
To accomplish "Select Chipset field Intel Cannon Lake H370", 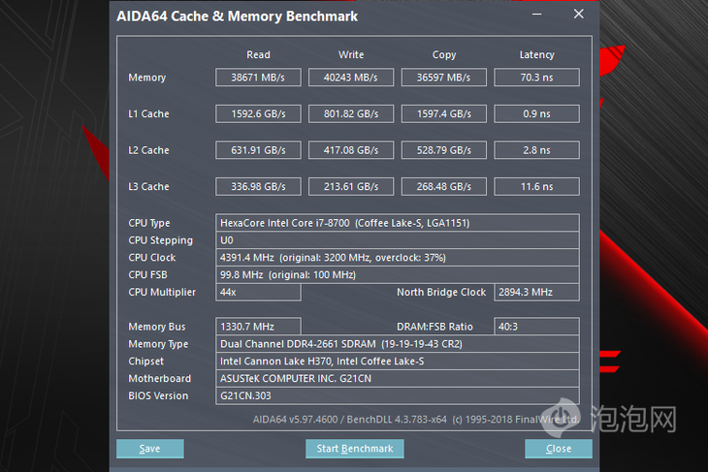I will click(x=398, y=361).
